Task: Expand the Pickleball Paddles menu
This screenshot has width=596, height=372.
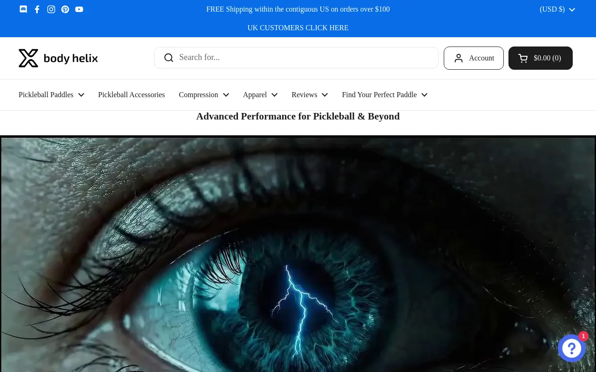Action: (x=51, y=95)
